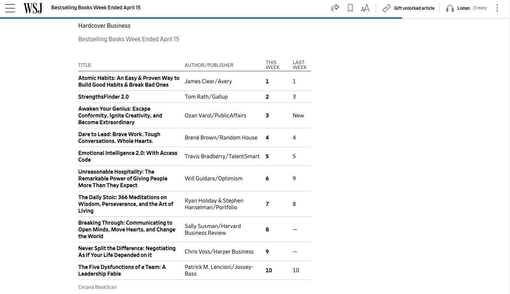510x294 pixels.
Task: Select The Daily Stoic title
Action: tap(126, 204)
